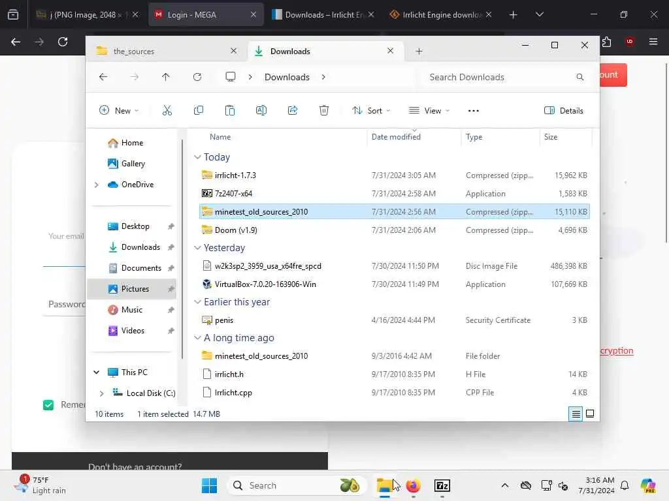This screenshot has width=669, height=501.
Task: Toggle the Remember me checkbox on MEGA page
Action: (x=48, y=404)
